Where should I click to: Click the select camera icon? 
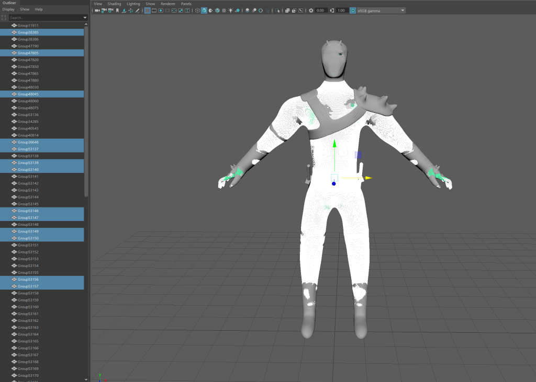point(97,10)
